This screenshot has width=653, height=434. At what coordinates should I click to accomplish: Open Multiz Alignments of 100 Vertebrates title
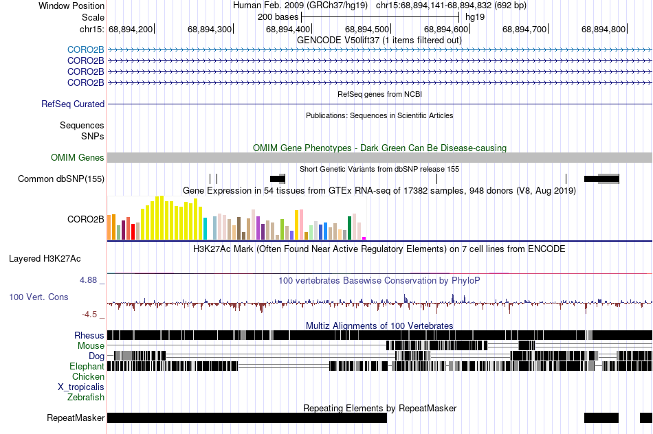379,325
